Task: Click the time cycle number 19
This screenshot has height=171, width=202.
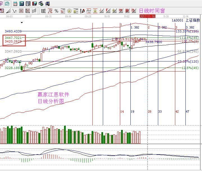Action: 132,111
